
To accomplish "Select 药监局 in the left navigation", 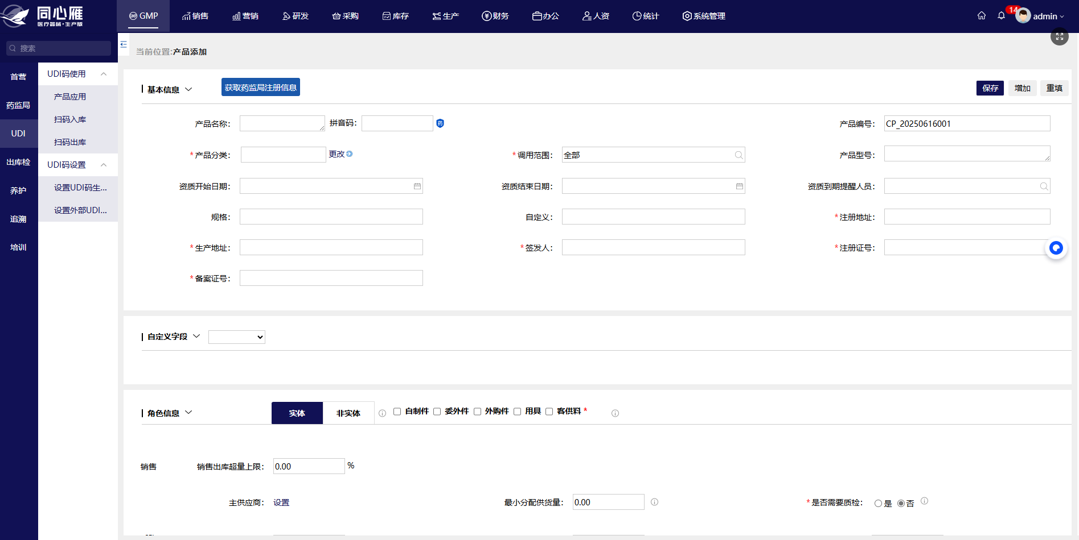I will 19,105.
